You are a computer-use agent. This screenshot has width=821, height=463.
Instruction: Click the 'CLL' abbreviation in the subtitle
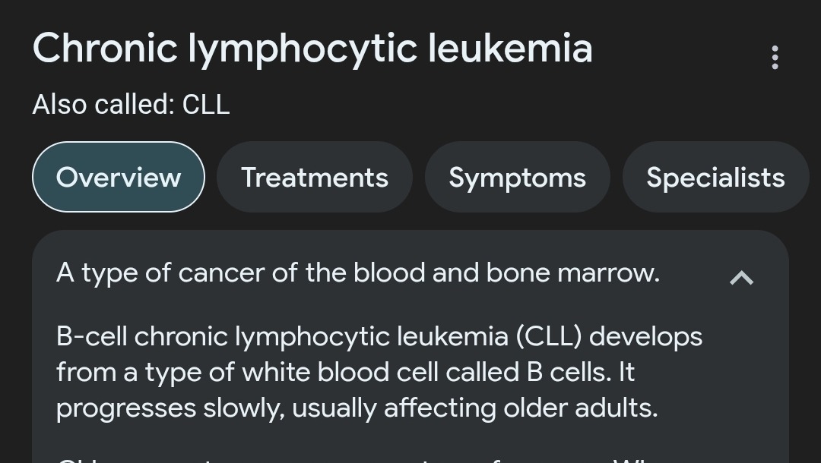point(206,105)
